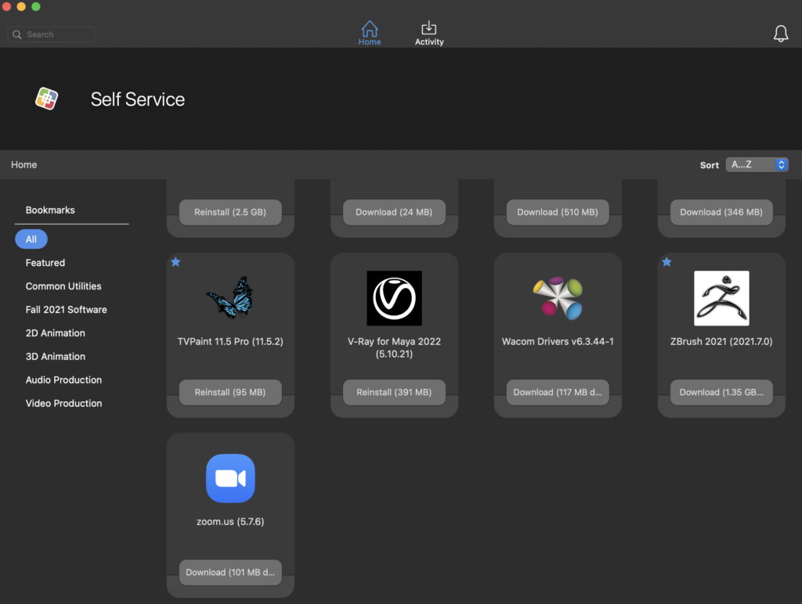Download Wacom Drivers (117 MB)
This screenshot has width=802, height=604.
[558, 393]
